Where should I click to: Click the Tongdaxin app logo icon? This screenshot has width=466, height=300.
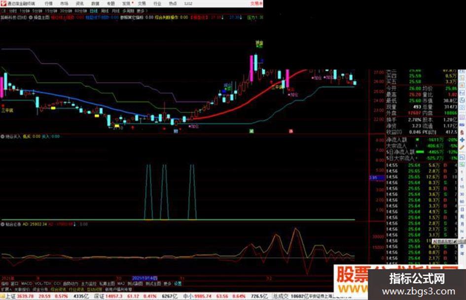coord(3,3)
